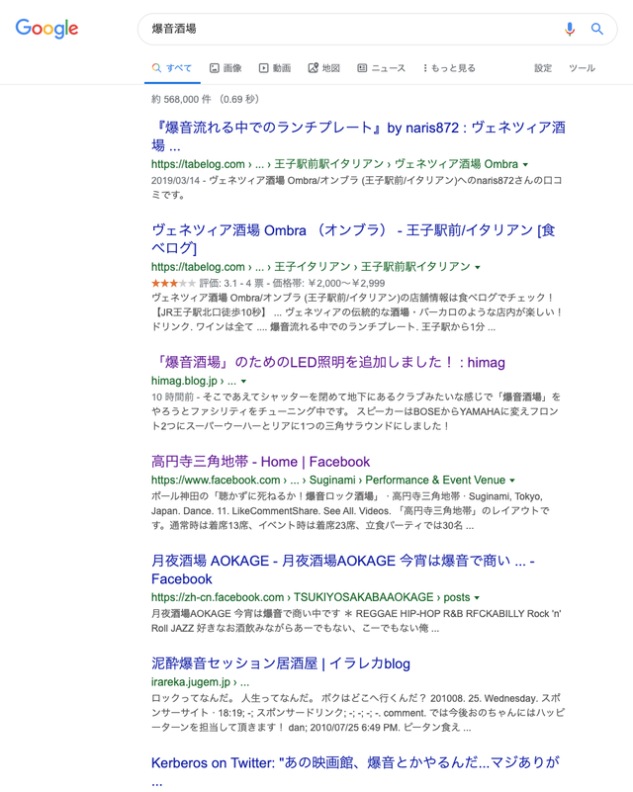
Task: Start voice search with the microphone icon
Action: (x=570, y=29)
